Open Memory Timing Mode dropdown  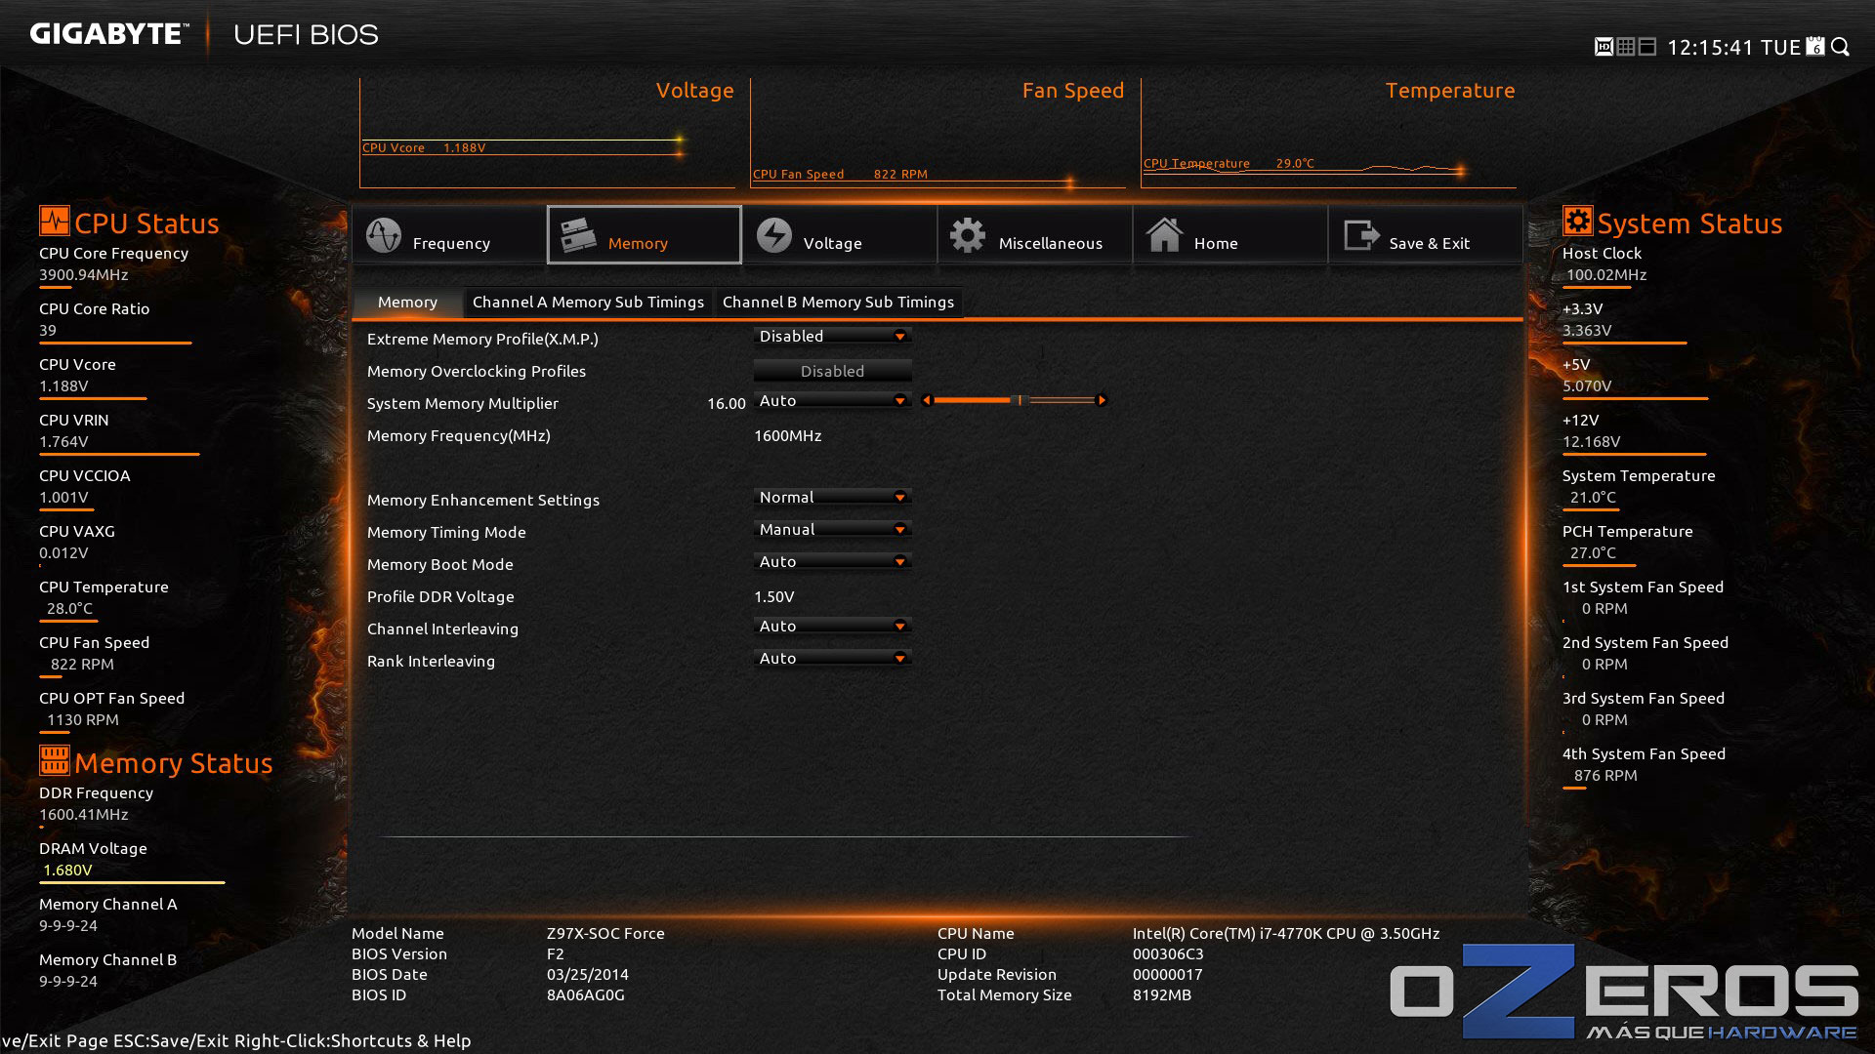click(x=832, y=530)
